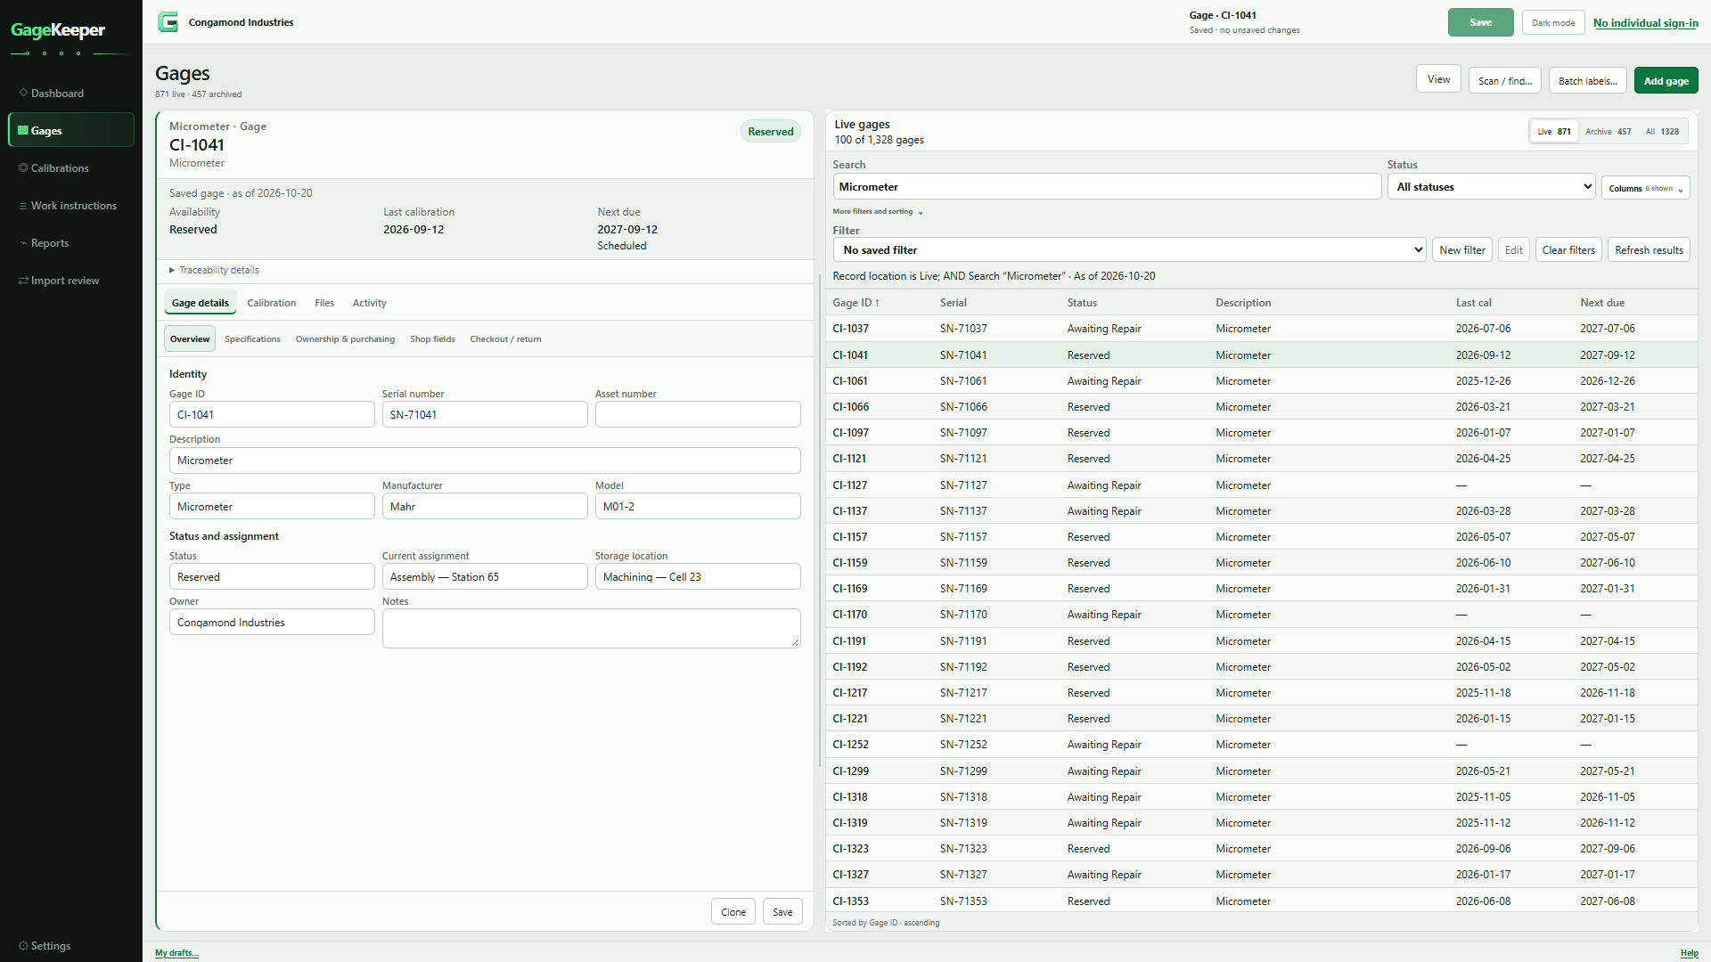Click the Help link
Image resolution: width=1711 pixels, height=962 pixels.
coord(1689,953)
